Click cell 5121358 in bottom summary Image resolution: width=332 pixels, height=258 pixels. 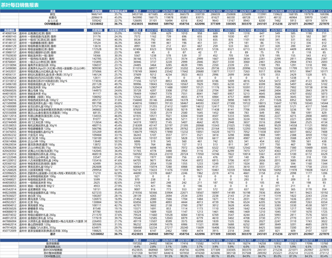pyautogui.click(x=137, y=253)
